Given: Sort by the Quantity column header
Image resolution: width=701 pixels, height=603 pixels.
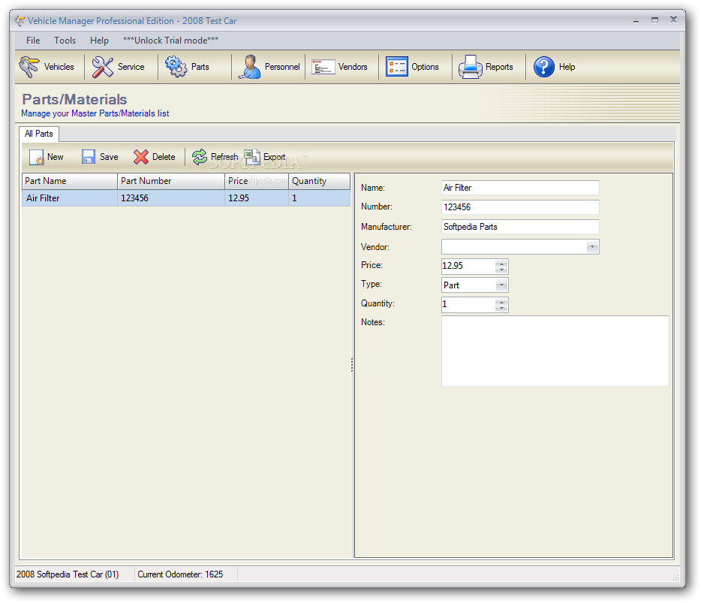Looking at the screenshot, I should coord(320,181).
